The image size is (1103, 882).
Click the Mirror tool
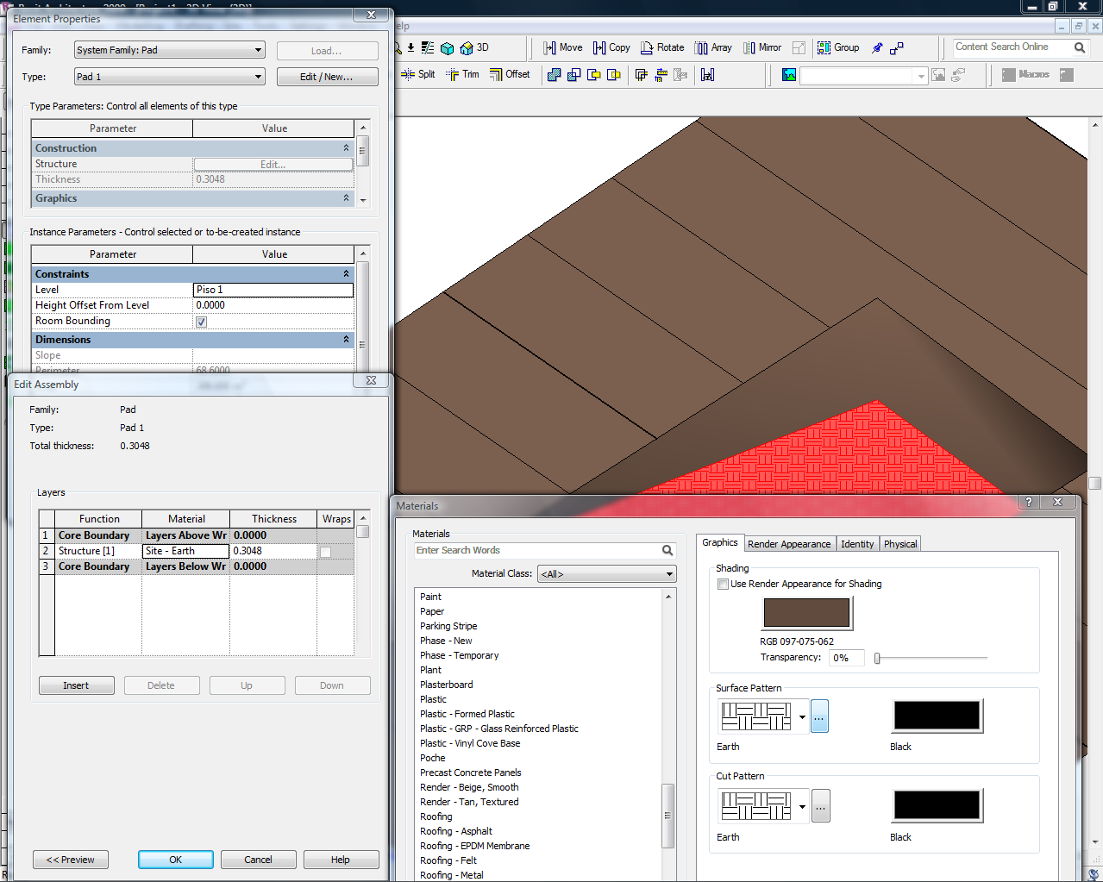pos(762,48)
